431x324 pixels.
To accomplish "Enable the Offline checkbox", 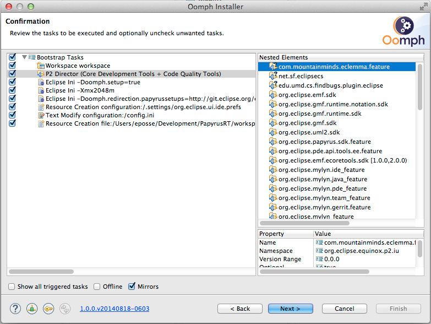I will (97, 287).
